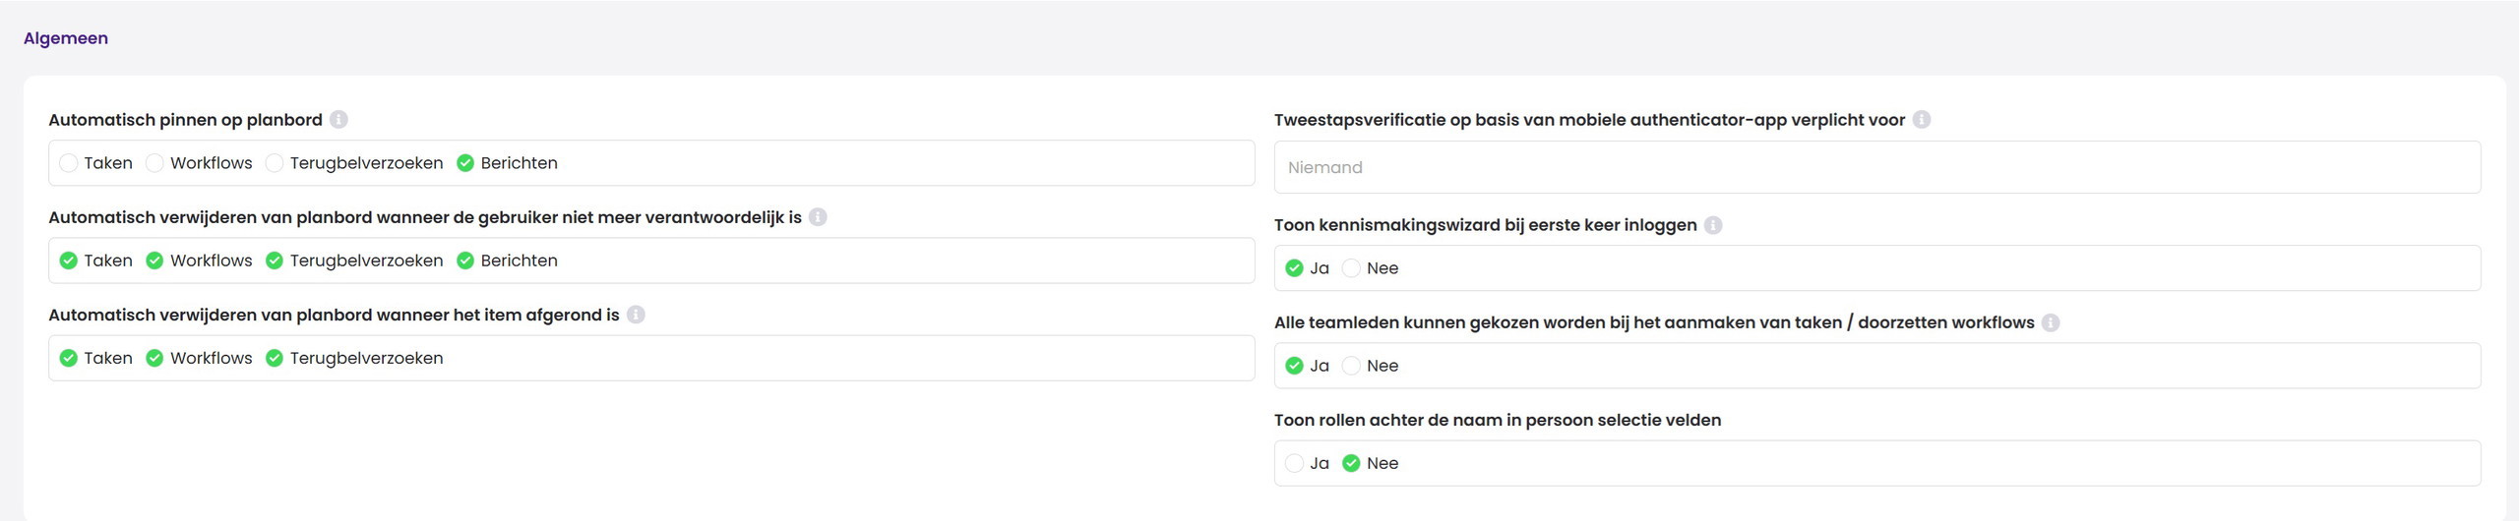The image size is (2519, 521).
Task: Select Nee for Alle teamleden kunnen gekozen worden
Action: tap(1352, 366)
